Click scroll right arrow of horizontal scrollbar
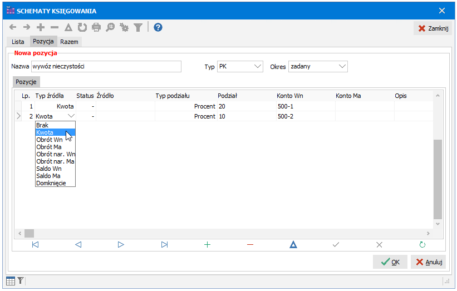The width and height of the screenshot is (457, 291). pos(428,233)
